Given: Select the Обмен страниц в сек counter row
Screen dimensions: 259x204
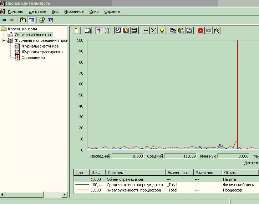Looking at the screenshot, I should point(166,179).
